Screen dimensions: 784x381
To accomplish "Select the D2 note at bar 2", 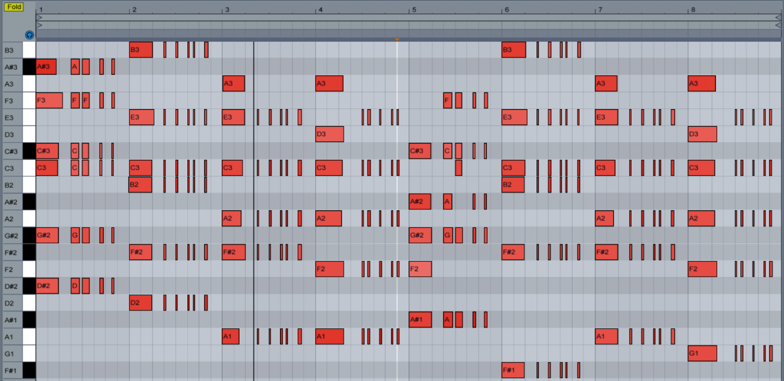I will tap(140, 303).
